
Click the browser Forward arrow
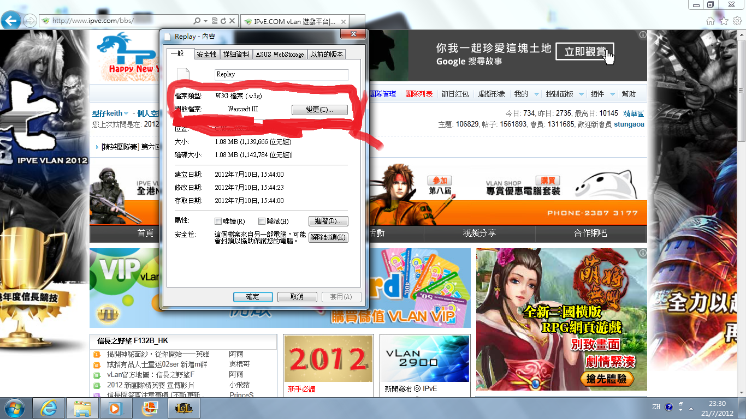(30, 21)
